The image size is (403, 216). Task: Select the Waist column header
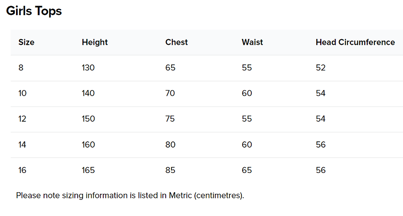tap(252, 42)
